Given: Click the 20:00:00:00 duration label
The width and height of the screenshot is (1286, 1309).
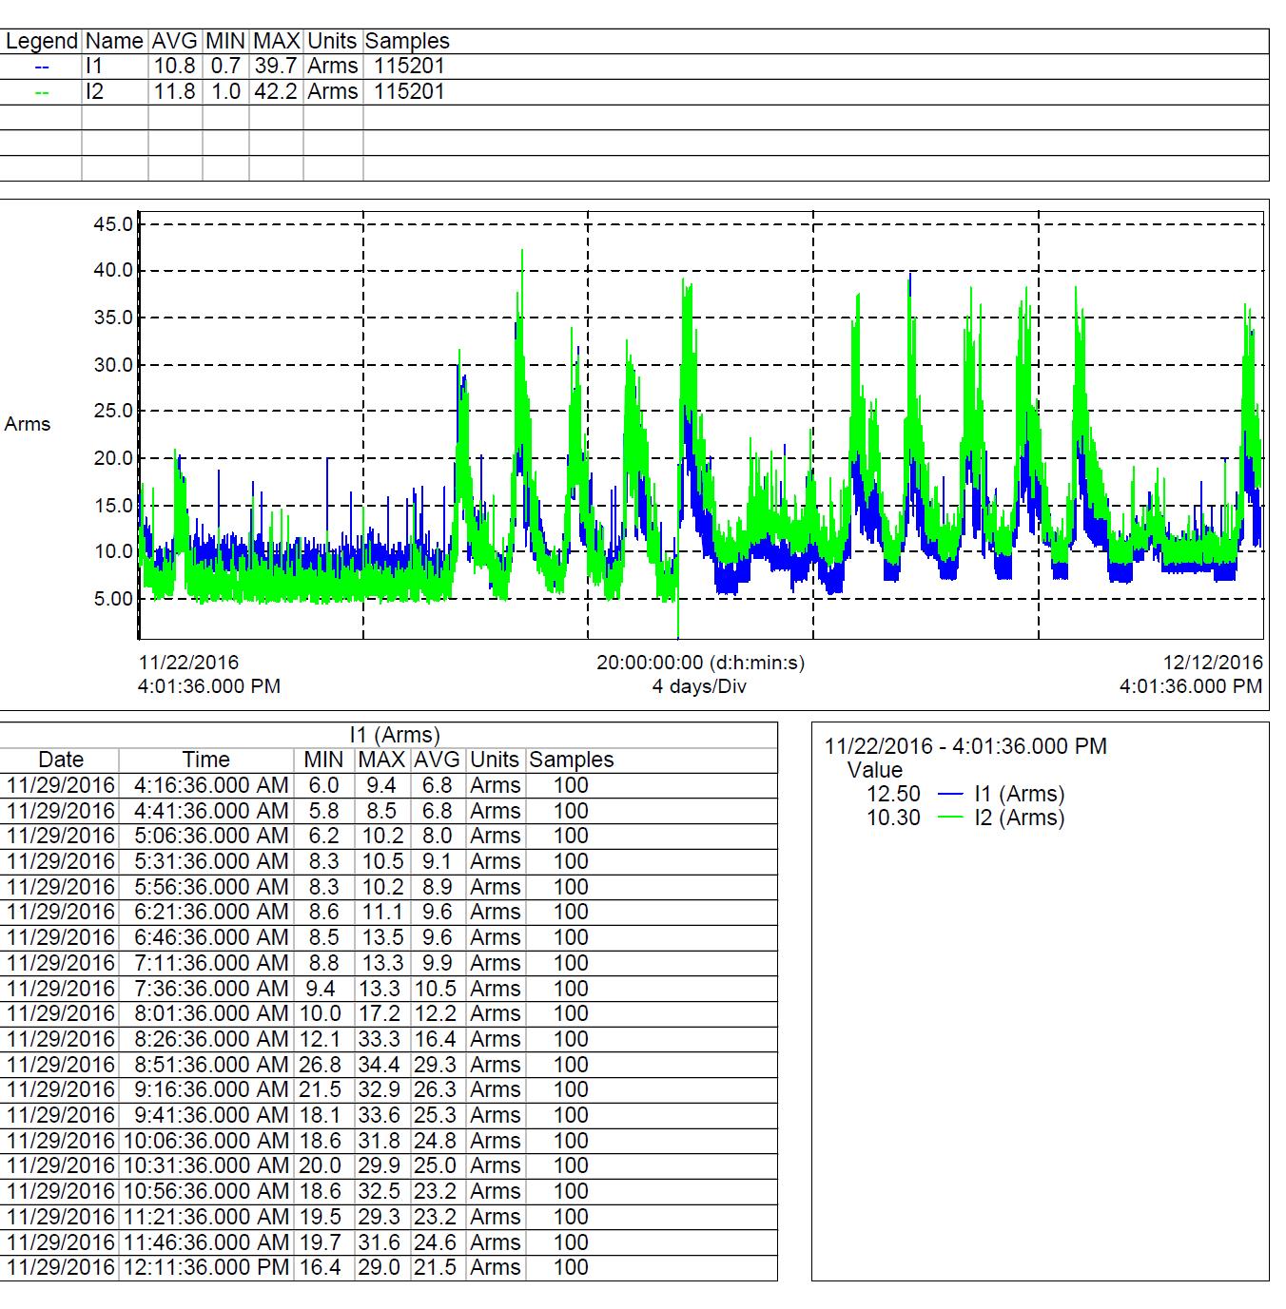Looking at the screenshot, I should point(700,663).
